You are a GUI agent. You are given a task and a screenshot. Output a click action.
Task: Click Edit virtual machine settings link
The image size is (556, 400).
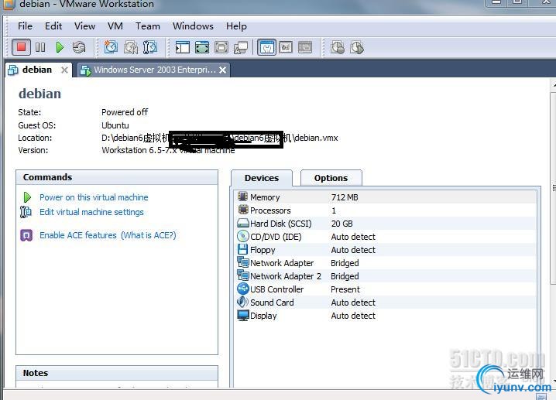coord(91,212)
